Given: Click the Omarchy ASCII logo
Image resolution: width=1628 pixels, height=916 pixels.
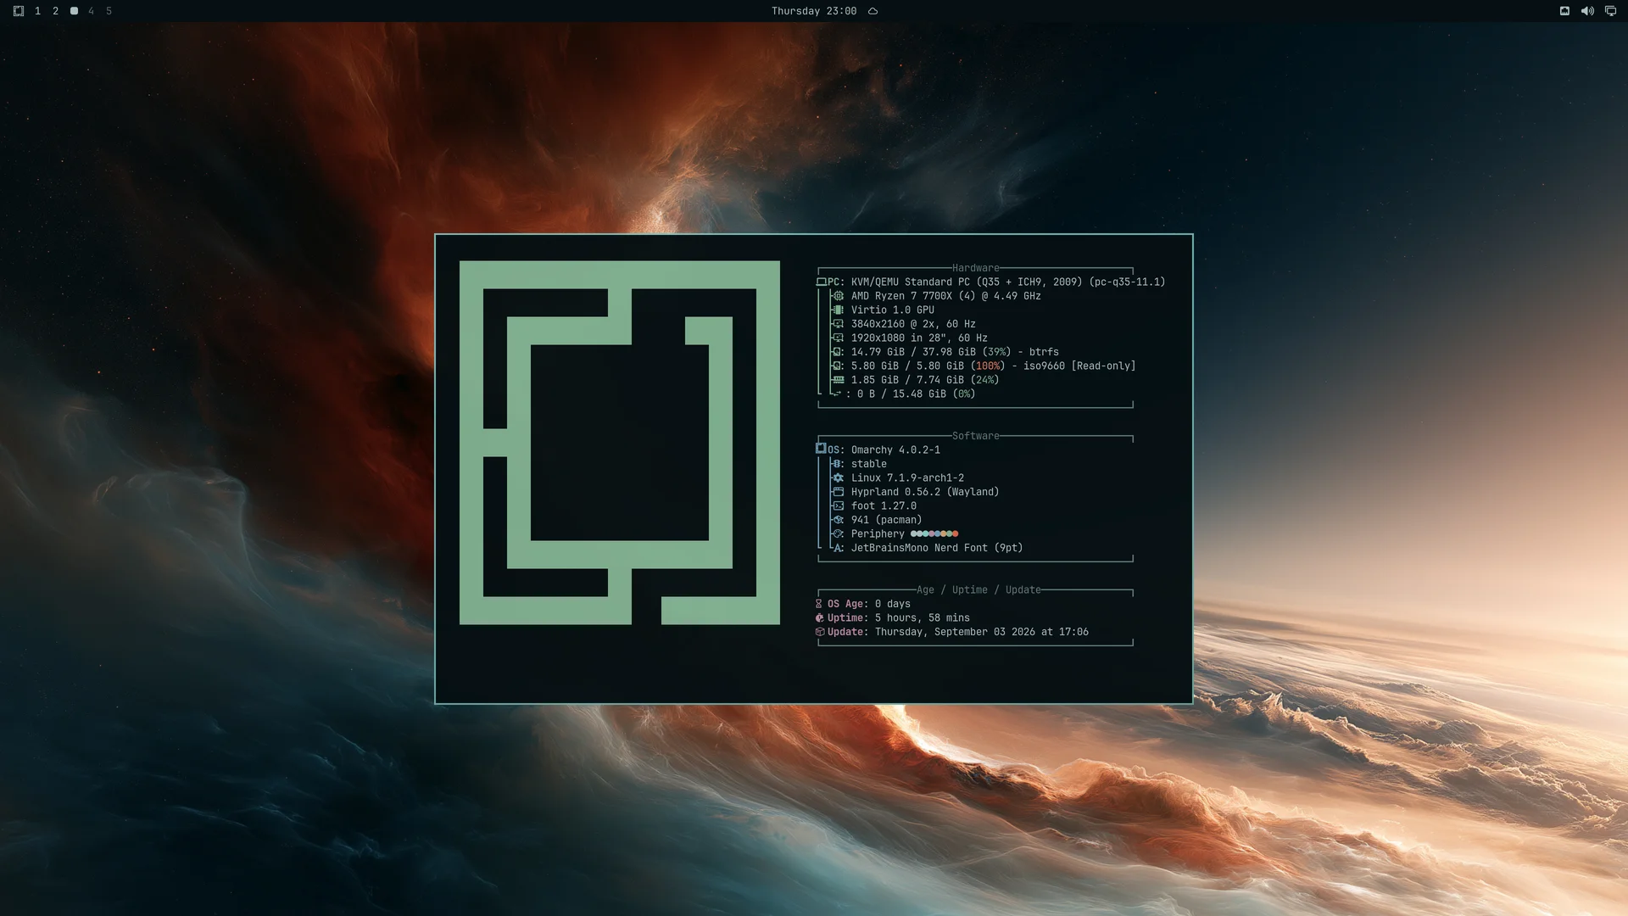Looking at the screenshot, I should [x=620, y=443].
